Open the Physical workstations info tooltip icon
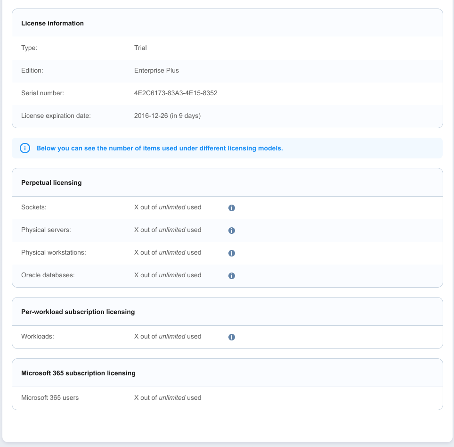This screenshot has height=447, width=454. (x=231, y=253)
